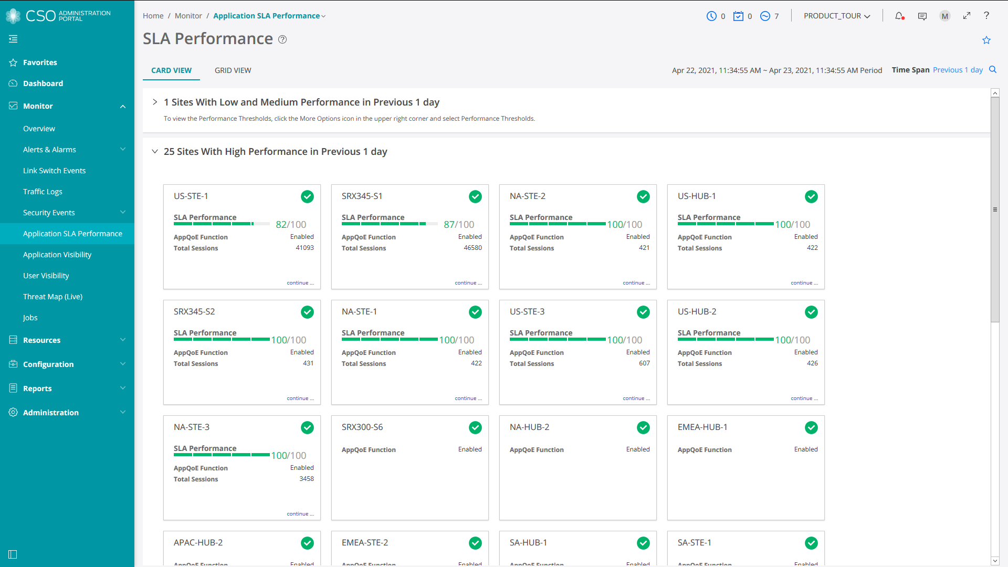Image resolution: width=1008 pixels, height=567 pixels.
Task: Expand Alerts & Alarms submenu
Action: tap(123, 149)
